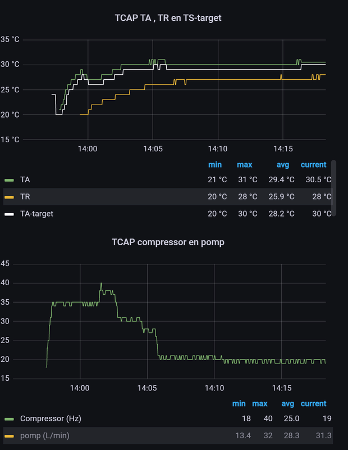The height and width of the screenshot is (450, 348).
Task: Sort compressor legend by max column
Action: pyautogui.click(x=260, y=403)
